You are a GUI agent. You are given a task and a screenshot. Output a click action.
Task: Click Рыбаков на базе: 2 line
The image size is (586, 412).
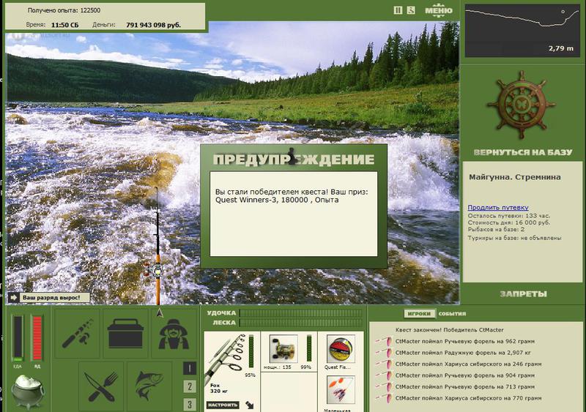click(496, 229)
